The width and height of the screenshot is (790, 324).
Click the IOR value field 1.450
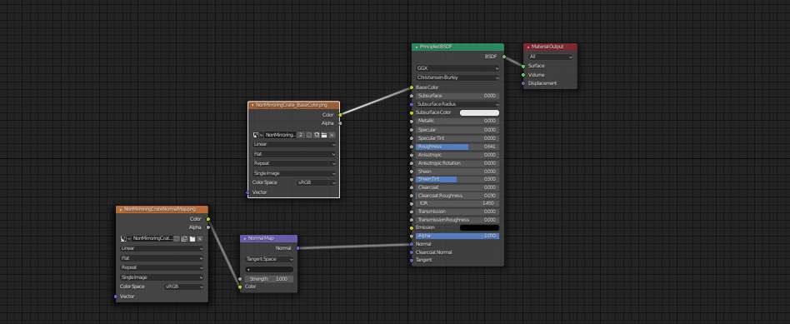coord(457,203)
